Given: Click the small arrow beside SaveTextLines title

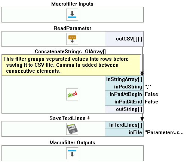Looking at the screenshot, I should tap(88, 118).
